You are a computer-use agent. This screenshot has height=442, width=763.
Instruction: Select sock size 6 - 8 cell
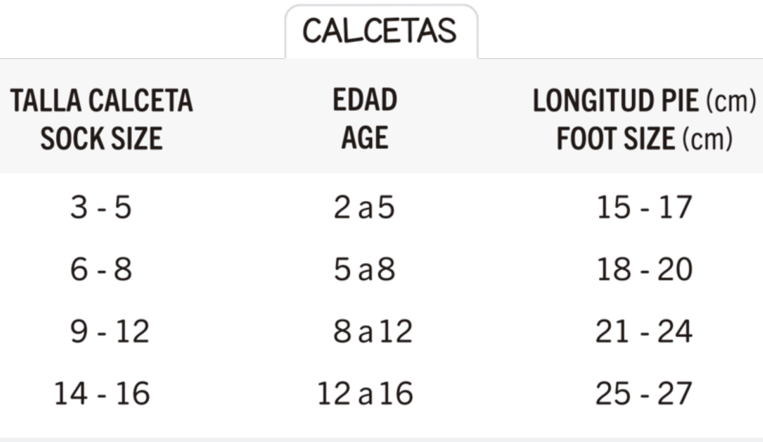pos(101,270)
